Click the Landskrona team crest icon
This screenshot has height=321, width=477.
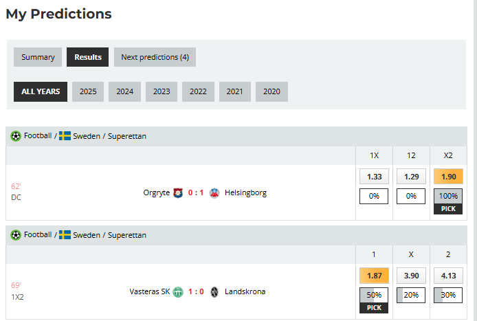[214, 291]
